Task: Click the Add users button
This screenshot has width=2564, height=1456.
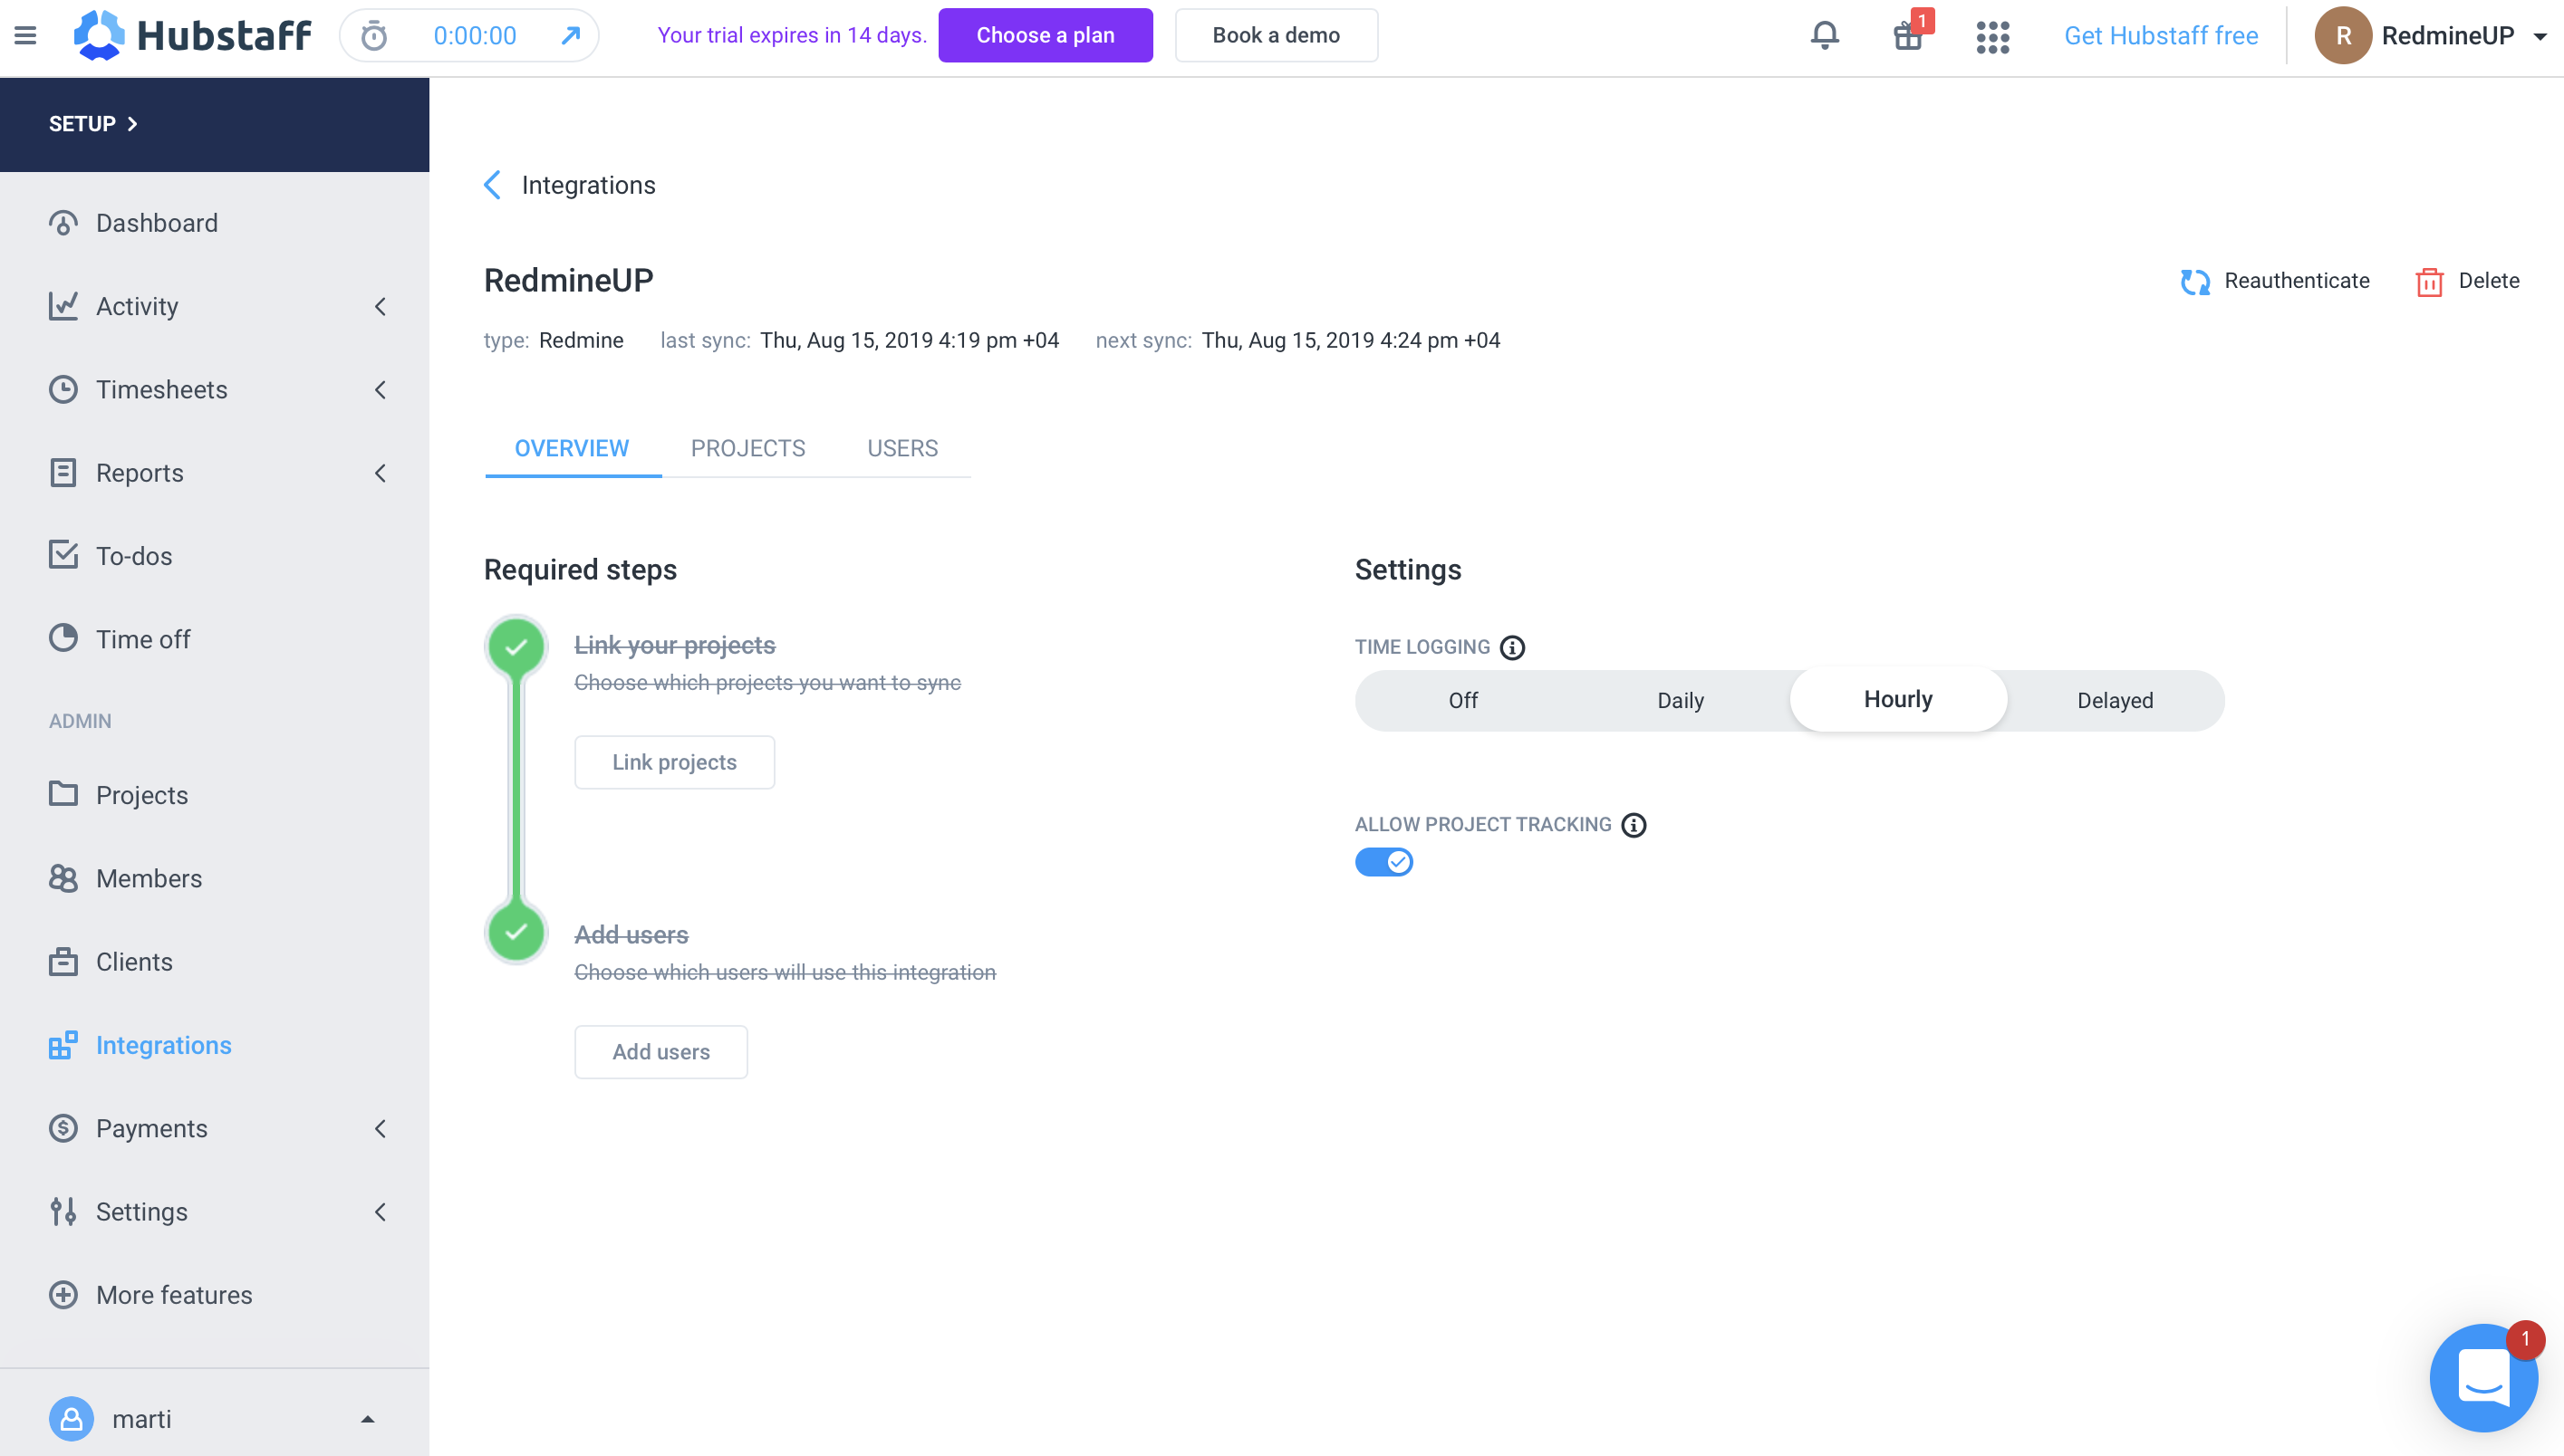Action: (x=659, y=1051)
